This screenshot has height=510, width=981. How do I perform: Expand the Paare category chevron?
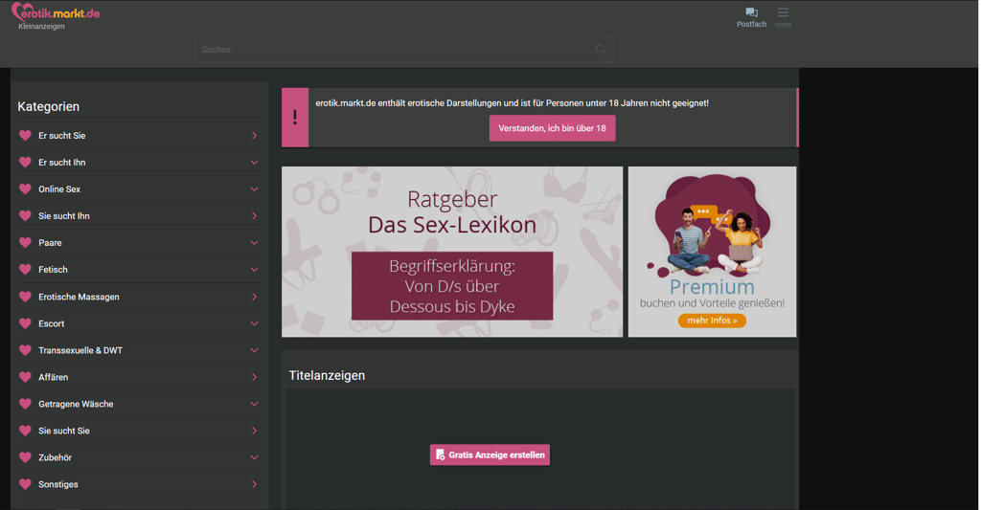coord(254,242)
